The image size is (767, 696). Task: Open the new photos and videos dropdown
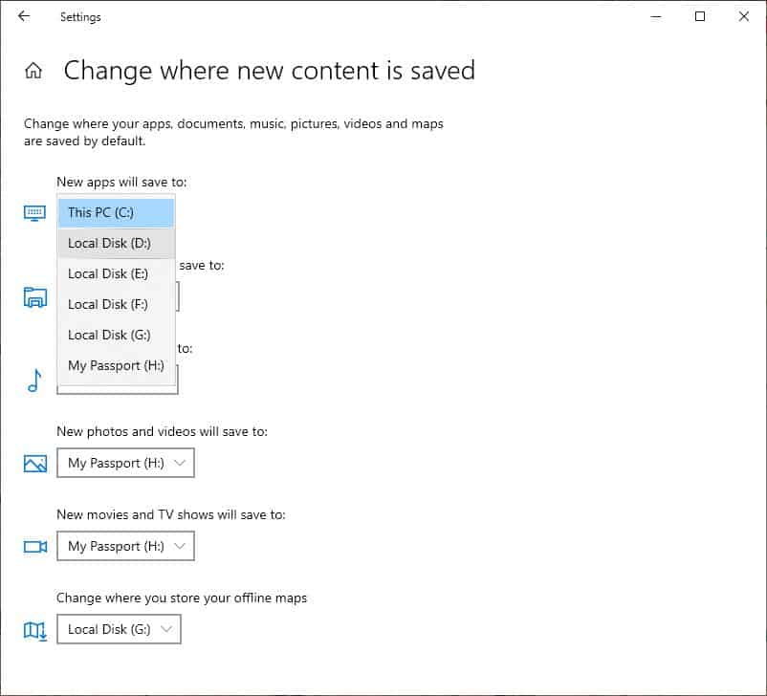125,463
